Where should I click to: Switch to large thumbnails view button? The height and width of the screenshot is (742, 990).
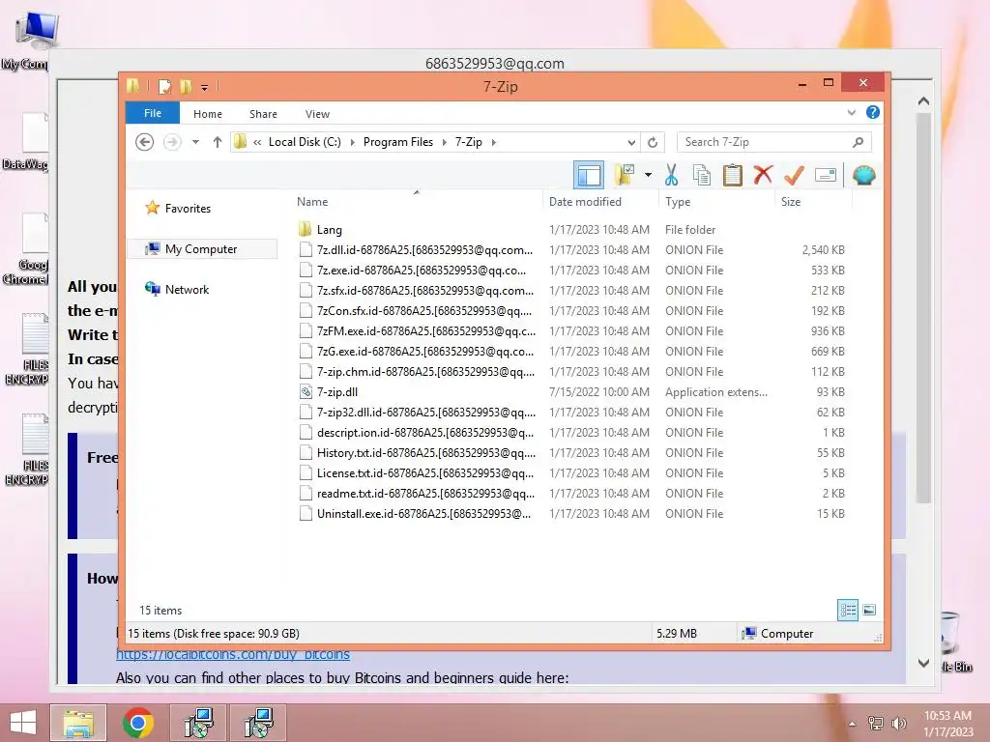tap(869, 610)
